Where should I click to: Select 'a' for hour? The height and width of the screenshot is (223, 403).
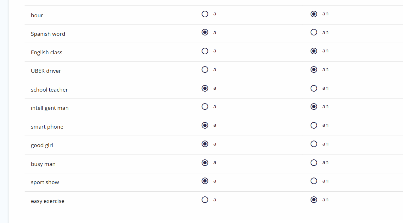click(x=205, y=14)
